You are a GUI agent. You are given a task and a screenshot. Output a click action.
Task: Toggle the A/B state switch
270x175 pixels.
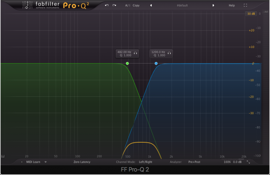pyautogui.click(x=127, y=5)
